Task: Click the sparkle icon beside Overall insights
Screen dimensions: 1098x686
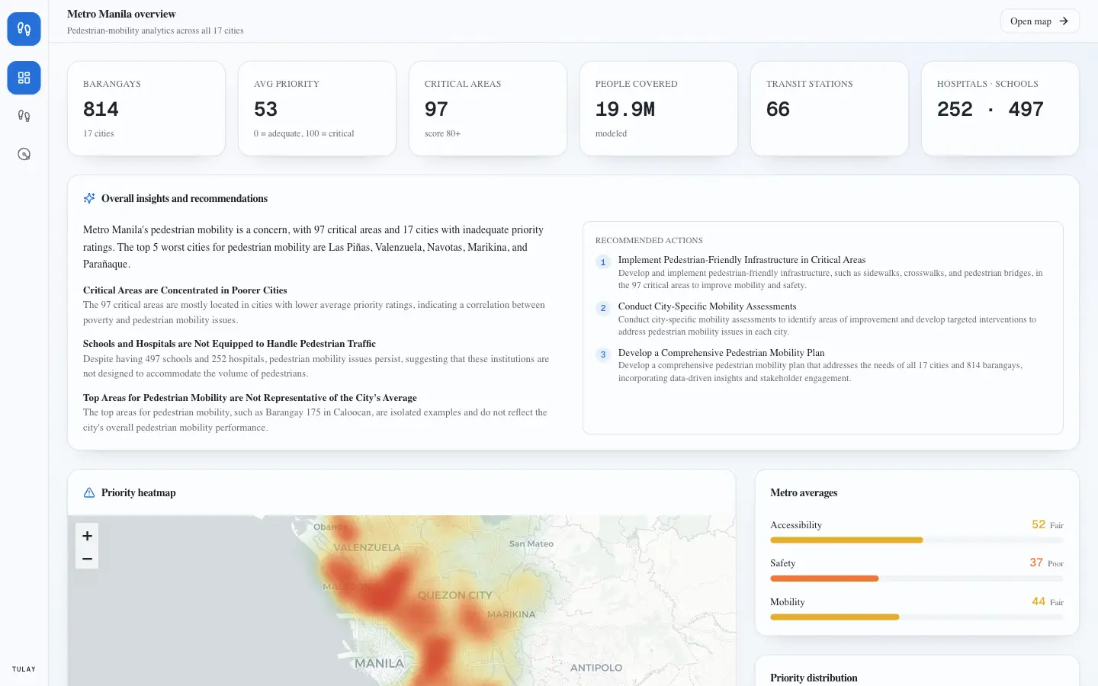Action: [x=89, y=198]
